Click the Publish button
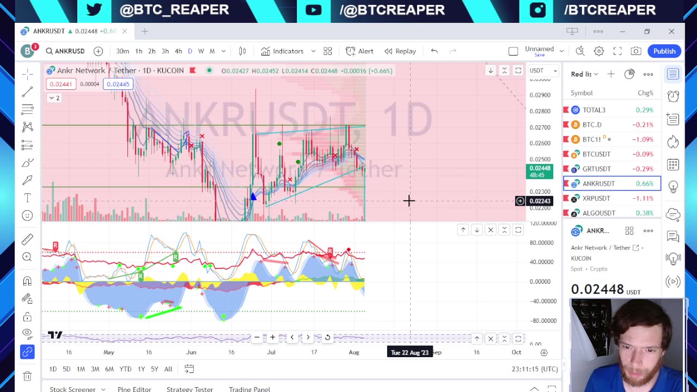 point(664,51)
